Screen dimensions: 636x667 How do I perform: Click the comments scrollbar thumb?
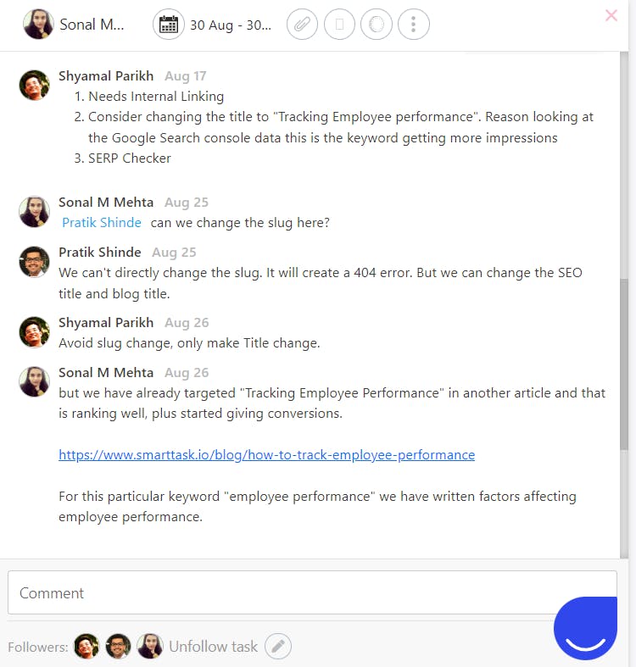625,364
